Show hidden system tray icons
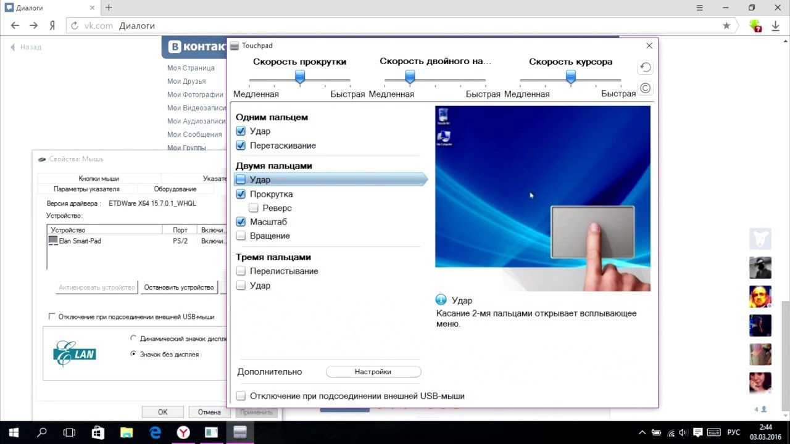This screenshot has width=790, height=444. (x=642, y=432)
